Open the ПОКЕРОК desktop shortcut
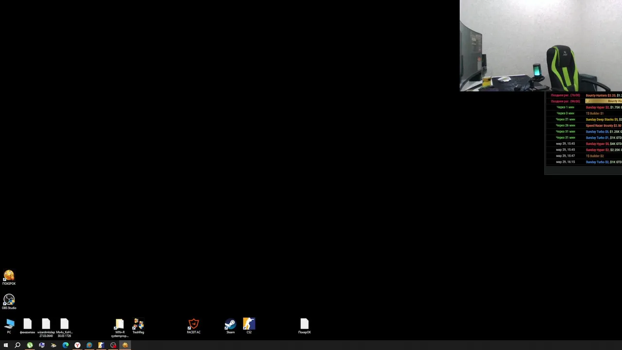The height and width of the screenshot is (350, 622). [9, 278]
